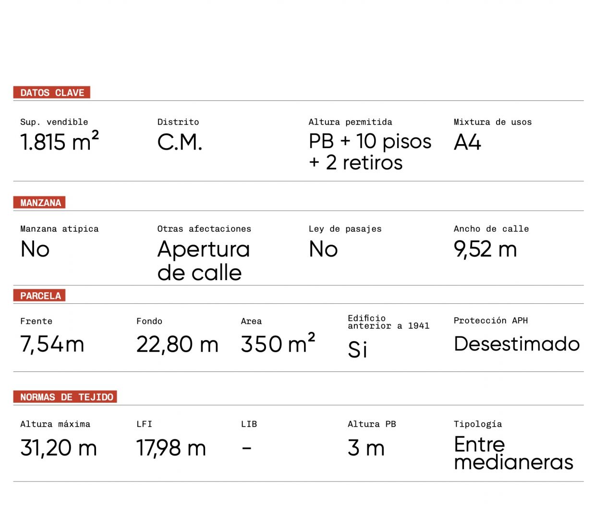595x519 pixels.
Task: Click the Si value for Edificio anterior
Action: 358,349
